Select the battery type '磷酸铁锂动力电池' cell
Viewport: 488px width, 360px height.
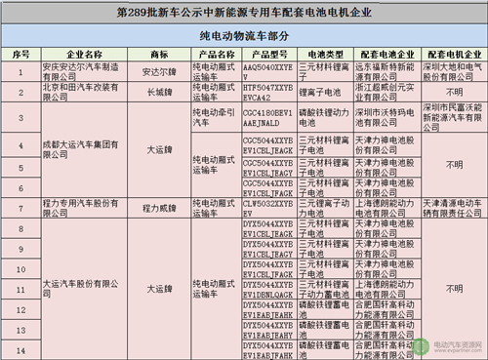[325, 117]
